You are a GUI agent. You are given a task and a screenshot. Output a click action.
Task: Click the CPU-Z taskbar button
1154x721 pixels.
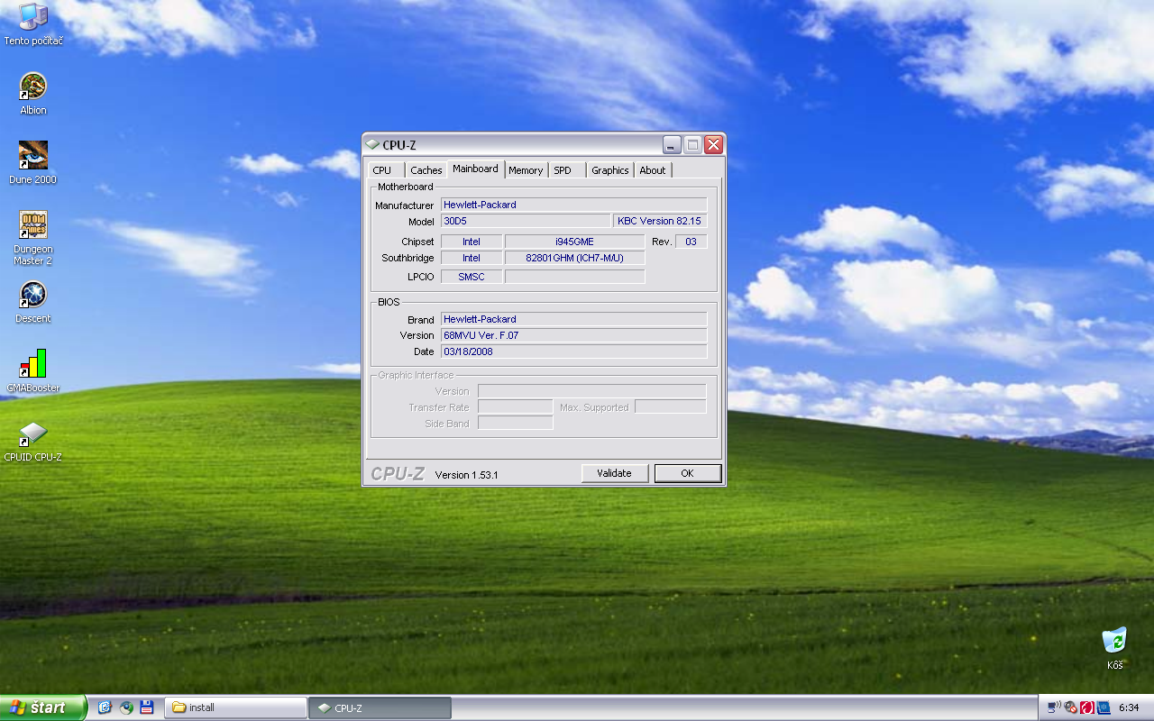380,707
